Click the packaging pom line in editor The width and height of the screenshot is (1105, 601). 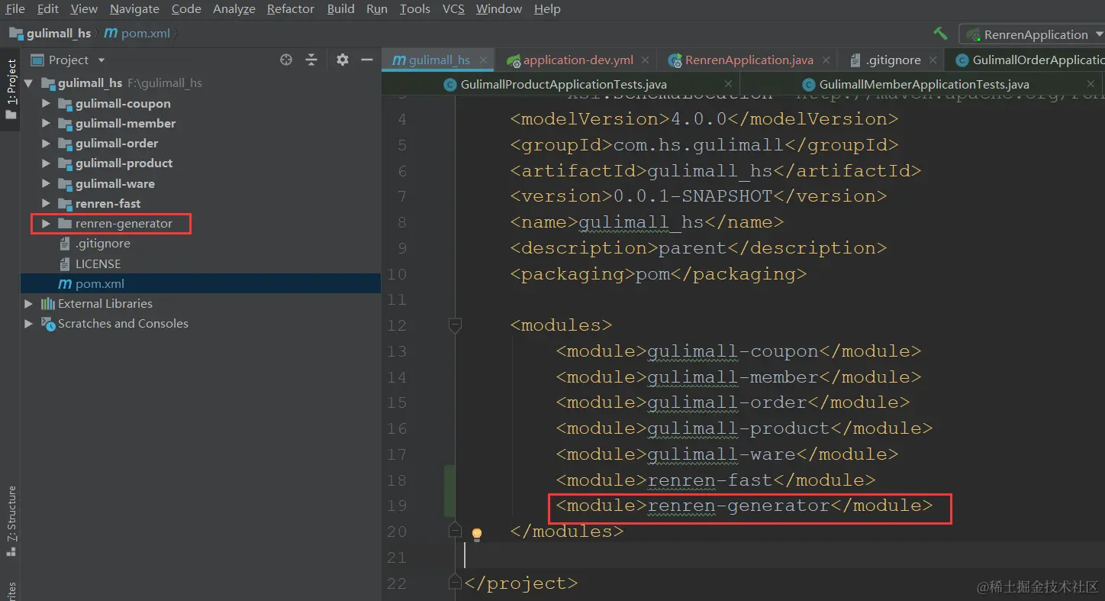tap(658, 273)
